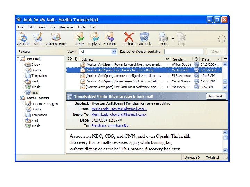Print the message using the Print icon
This screenshot has height=187, width=250.
pyautogui.click(x=164, y=39)
